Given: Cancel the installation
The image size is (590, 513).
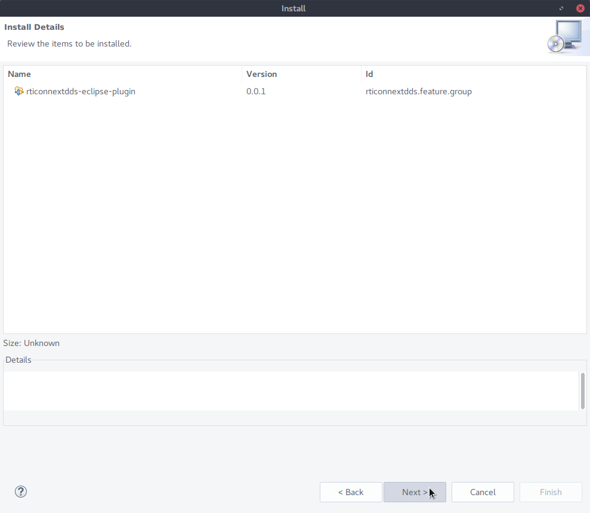Looking at the screenshot, I should pos(483,492).
